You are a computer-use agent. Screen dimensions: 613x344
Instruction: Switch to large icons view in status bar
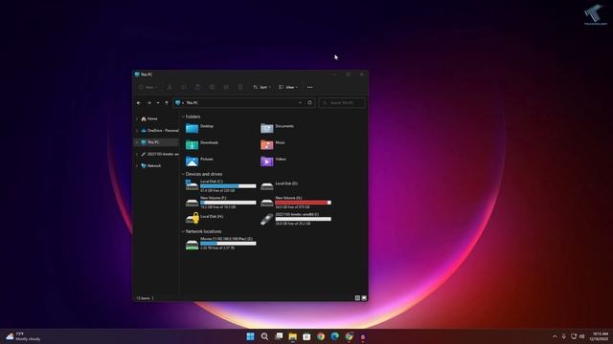364,298
